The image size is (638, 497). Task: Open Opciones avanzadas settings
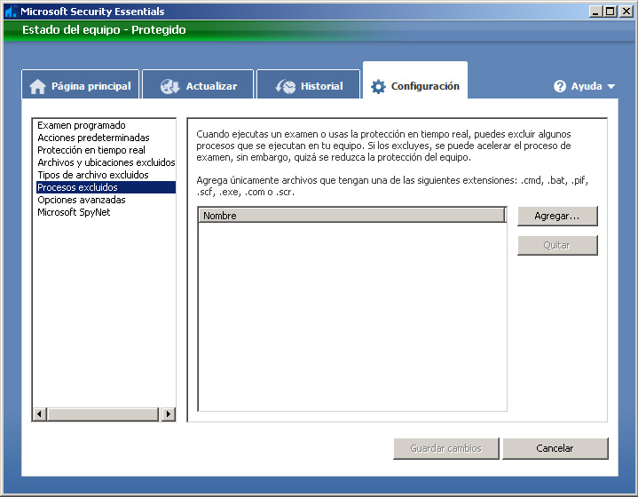pyautogui.click(x=82, y=200)
